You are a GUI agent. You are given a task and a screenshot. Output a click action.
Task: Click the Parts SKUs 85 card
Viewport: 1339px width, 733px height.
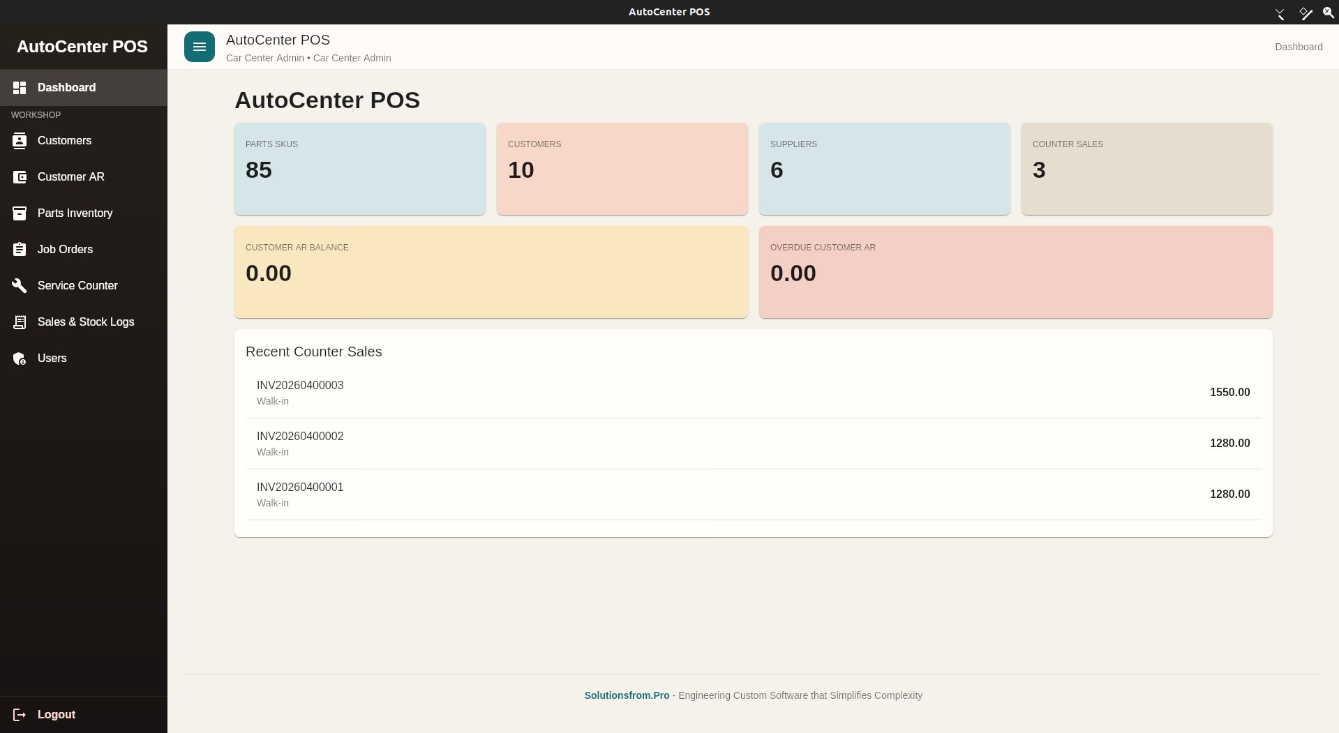pyautogui.click(x=360, y=169)
